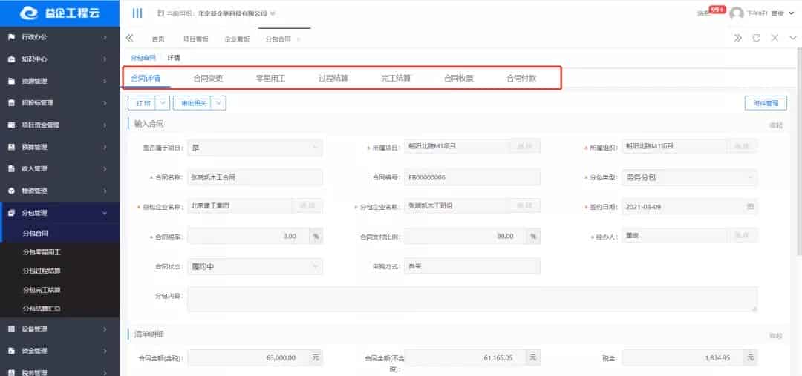Click the 项目资金管理 sidebar icon

pos(11,125)
